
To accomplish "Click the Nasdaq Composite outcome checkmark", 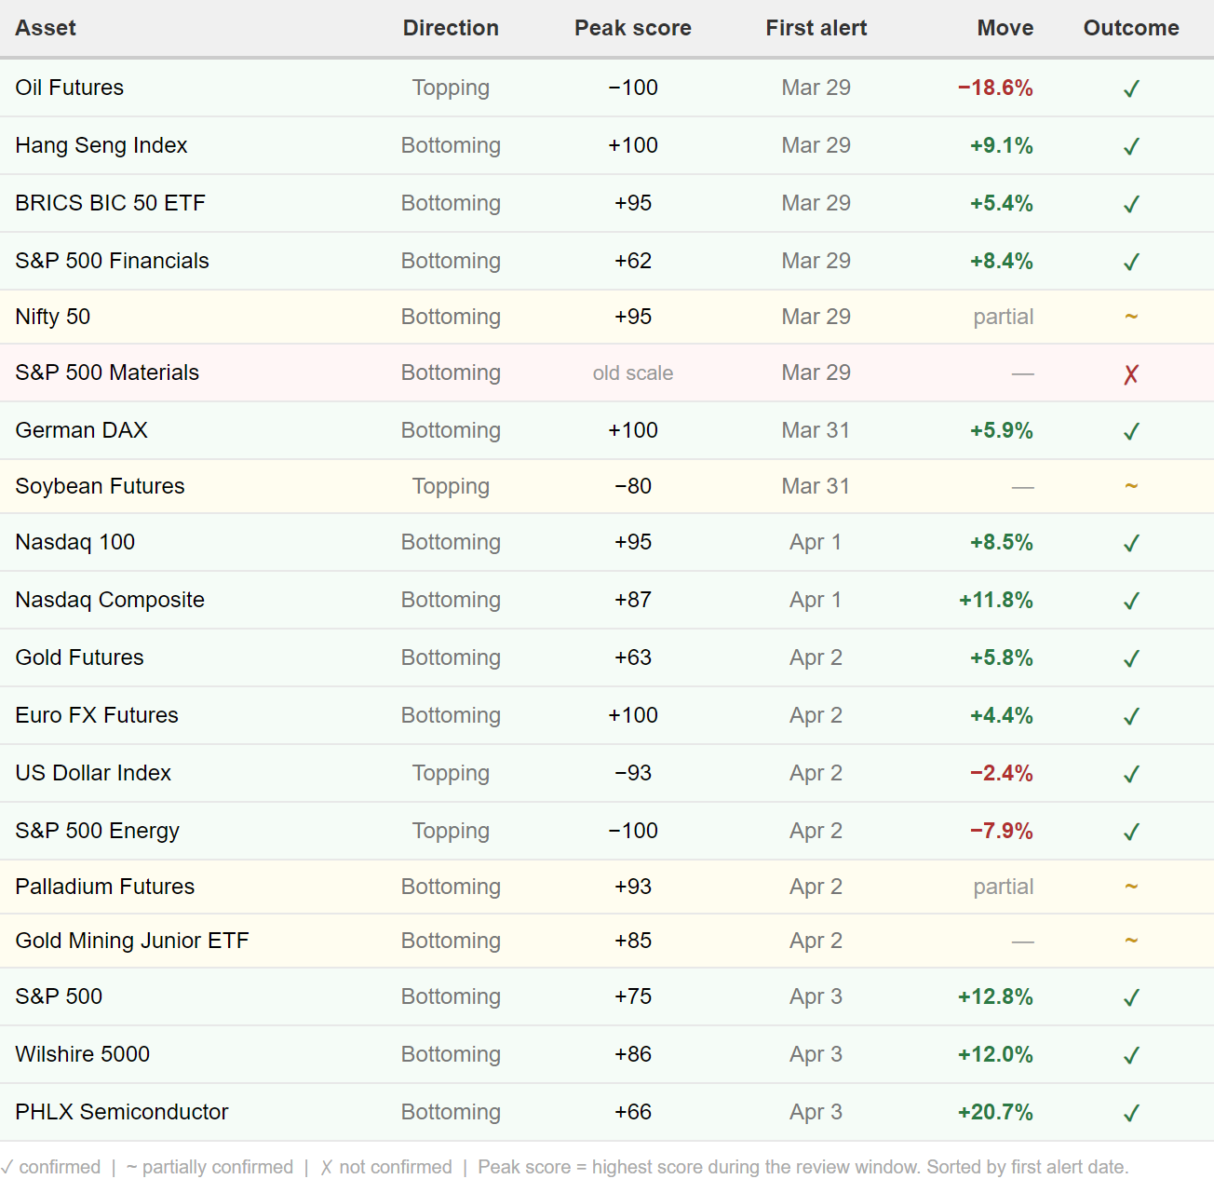I will coord(1131,601).
